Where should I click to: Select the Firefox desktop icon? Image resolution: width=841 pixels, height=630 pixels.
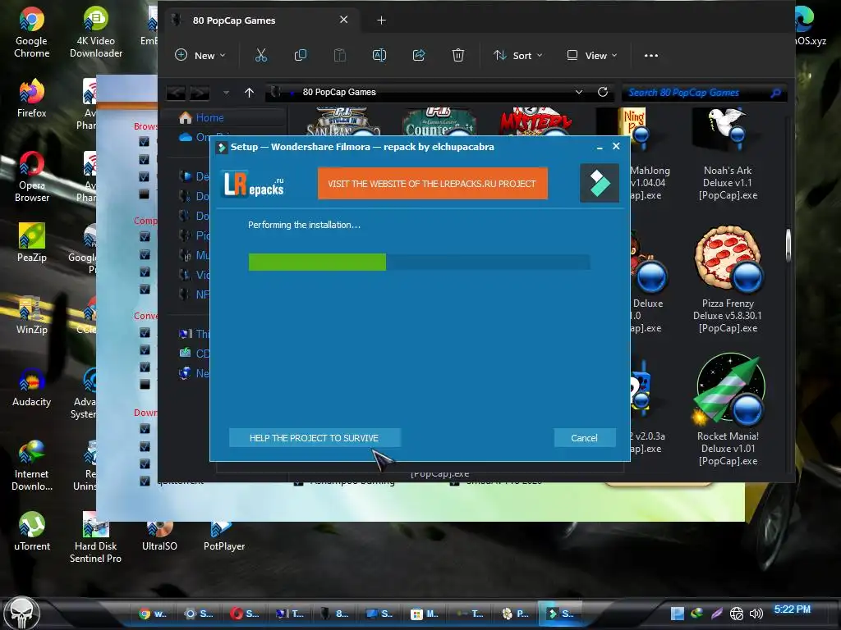tap(32, 98)
